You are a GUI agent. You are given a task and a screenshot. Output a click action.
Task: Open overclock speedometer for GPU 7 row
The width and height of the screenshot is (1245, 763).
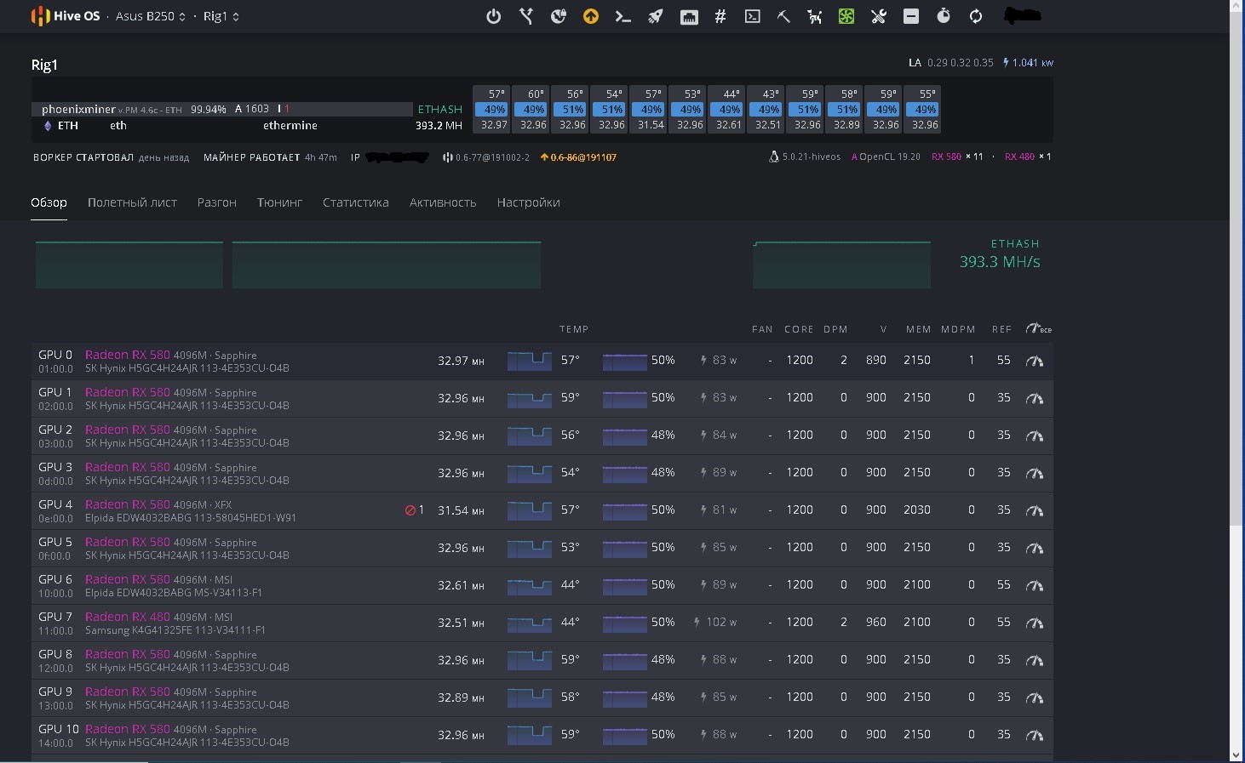coord(1035,623)
